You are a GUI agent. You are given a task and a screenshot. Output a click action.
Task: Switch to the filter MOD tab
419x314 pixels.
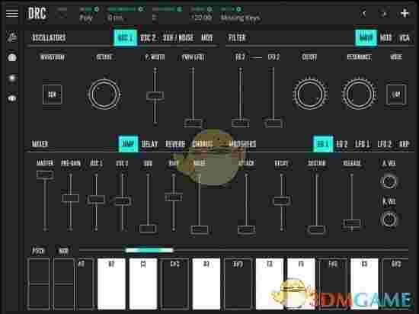(385, 37)
